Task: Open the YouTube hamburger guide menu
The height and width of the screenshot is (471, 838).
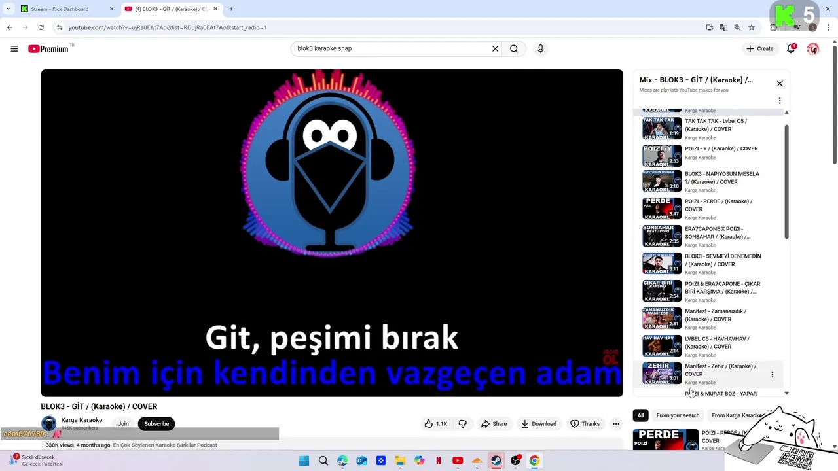Action: click(x=14, y=48)
